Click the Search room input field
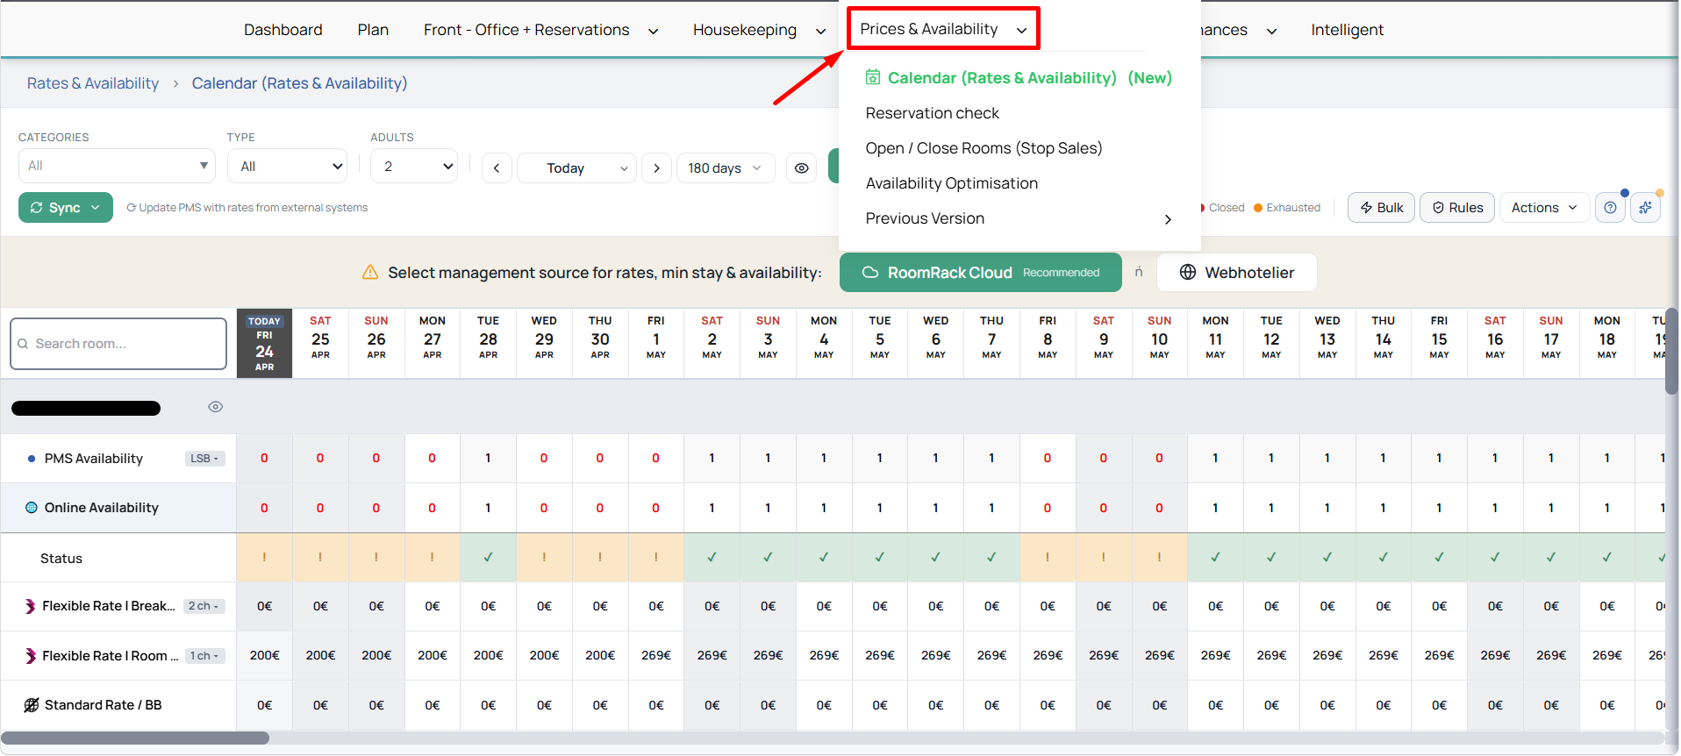Image resolution: width=1681 pixels, height=756 pixels. tap(118, 344)
